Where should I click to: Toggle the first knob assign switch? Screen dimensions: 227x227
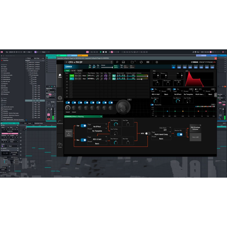pyautogui.click(x=68, y=103)
